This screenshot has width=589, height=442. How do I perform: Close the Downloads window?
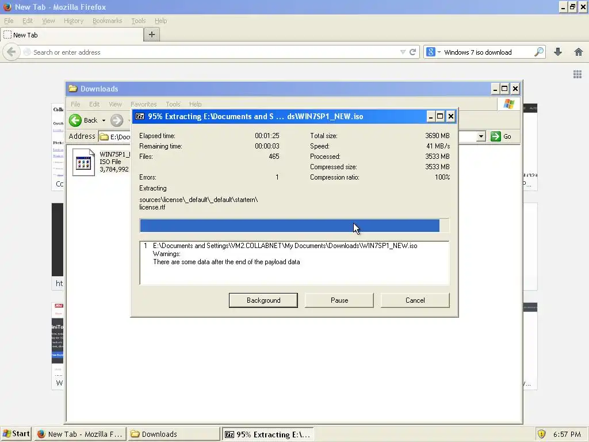515,89
